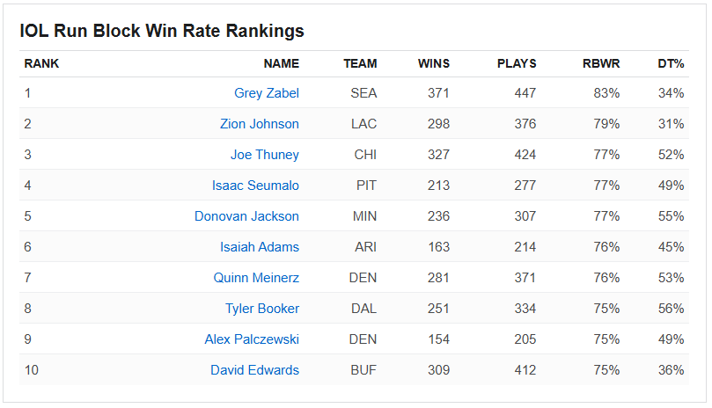The image size is (712, 408).
Task: Select Isaac Seumalo's name link
Action: tap(255, 186)
